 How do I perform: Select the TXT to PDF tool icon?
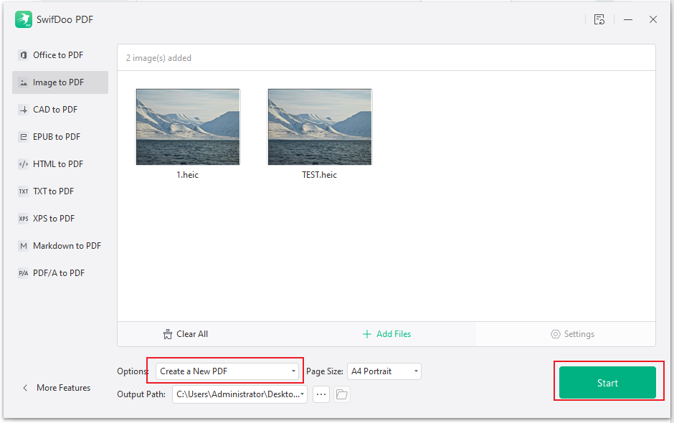click(22, 191)
